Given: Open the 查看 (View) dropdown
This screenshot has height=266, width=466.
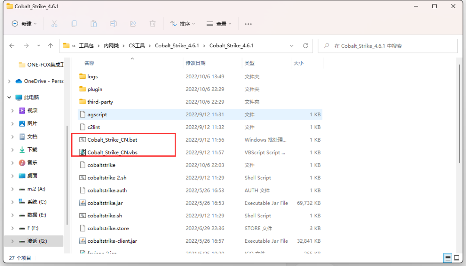Looking at the screenshot, I should coord(219,24).
